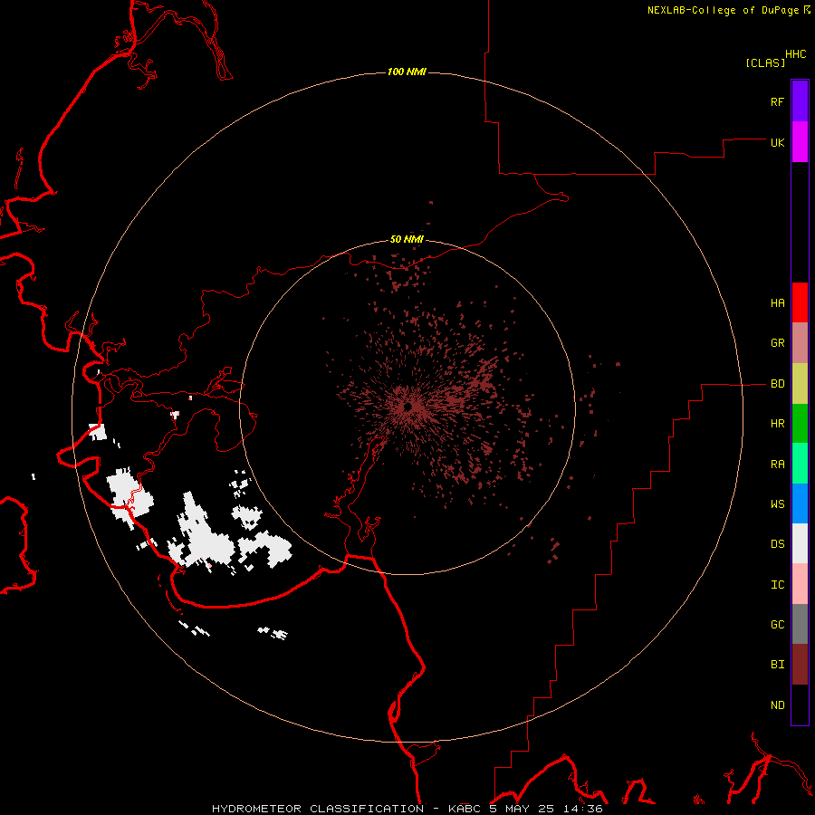Click the DS white legend swatch
815x815 pixels.
800,543
